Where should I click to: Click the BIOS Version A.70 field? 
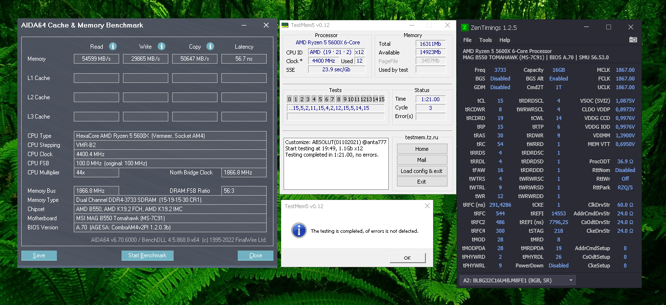pos(170,227)
